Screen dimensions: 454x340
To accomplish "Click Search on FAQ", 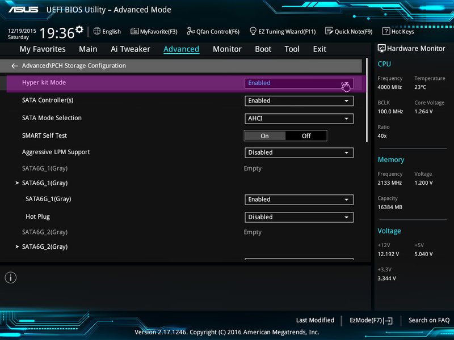I will click(x=429, y=320).
